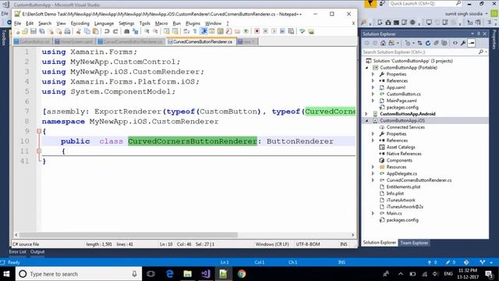Click the New file icon in Notepad++ toolbar
Viewport: 499px width, 281px height.
[17, 31]
